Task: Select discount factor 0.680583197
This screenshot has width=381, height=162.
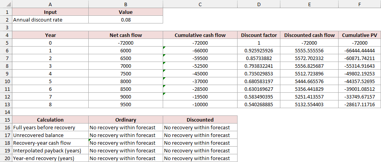Action: (x=259, y=82)
